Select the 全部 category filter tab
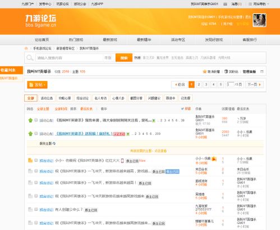Viewport: 280px width, 230px height. click(31, 98)
